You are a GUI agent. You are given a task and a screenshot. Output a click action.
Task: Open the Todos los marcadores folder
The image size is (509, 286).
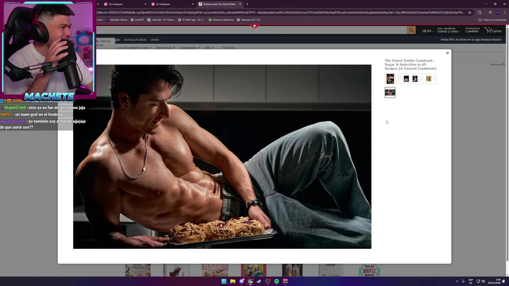tap(492, 20)
